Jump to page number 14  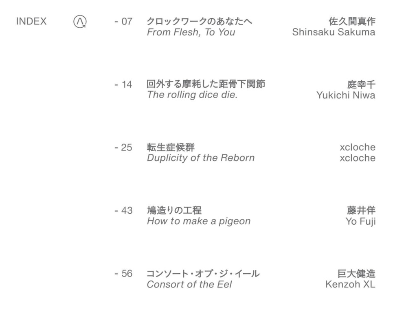click(x=123, y=84)
